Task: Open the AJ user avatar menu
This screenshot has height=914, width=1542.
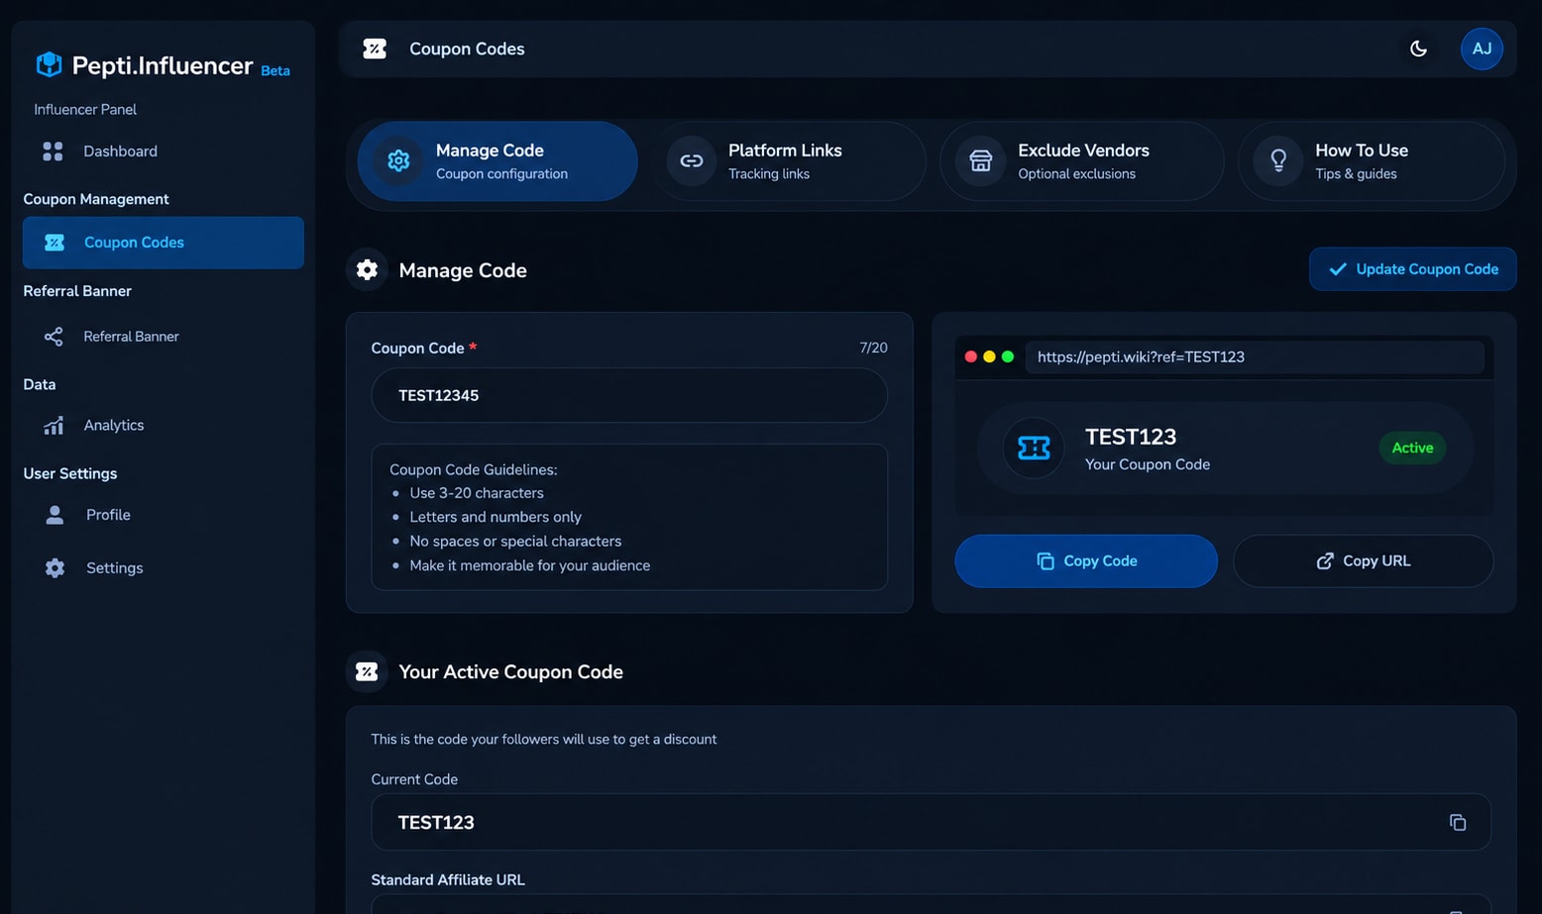Action: (1482, 49)
